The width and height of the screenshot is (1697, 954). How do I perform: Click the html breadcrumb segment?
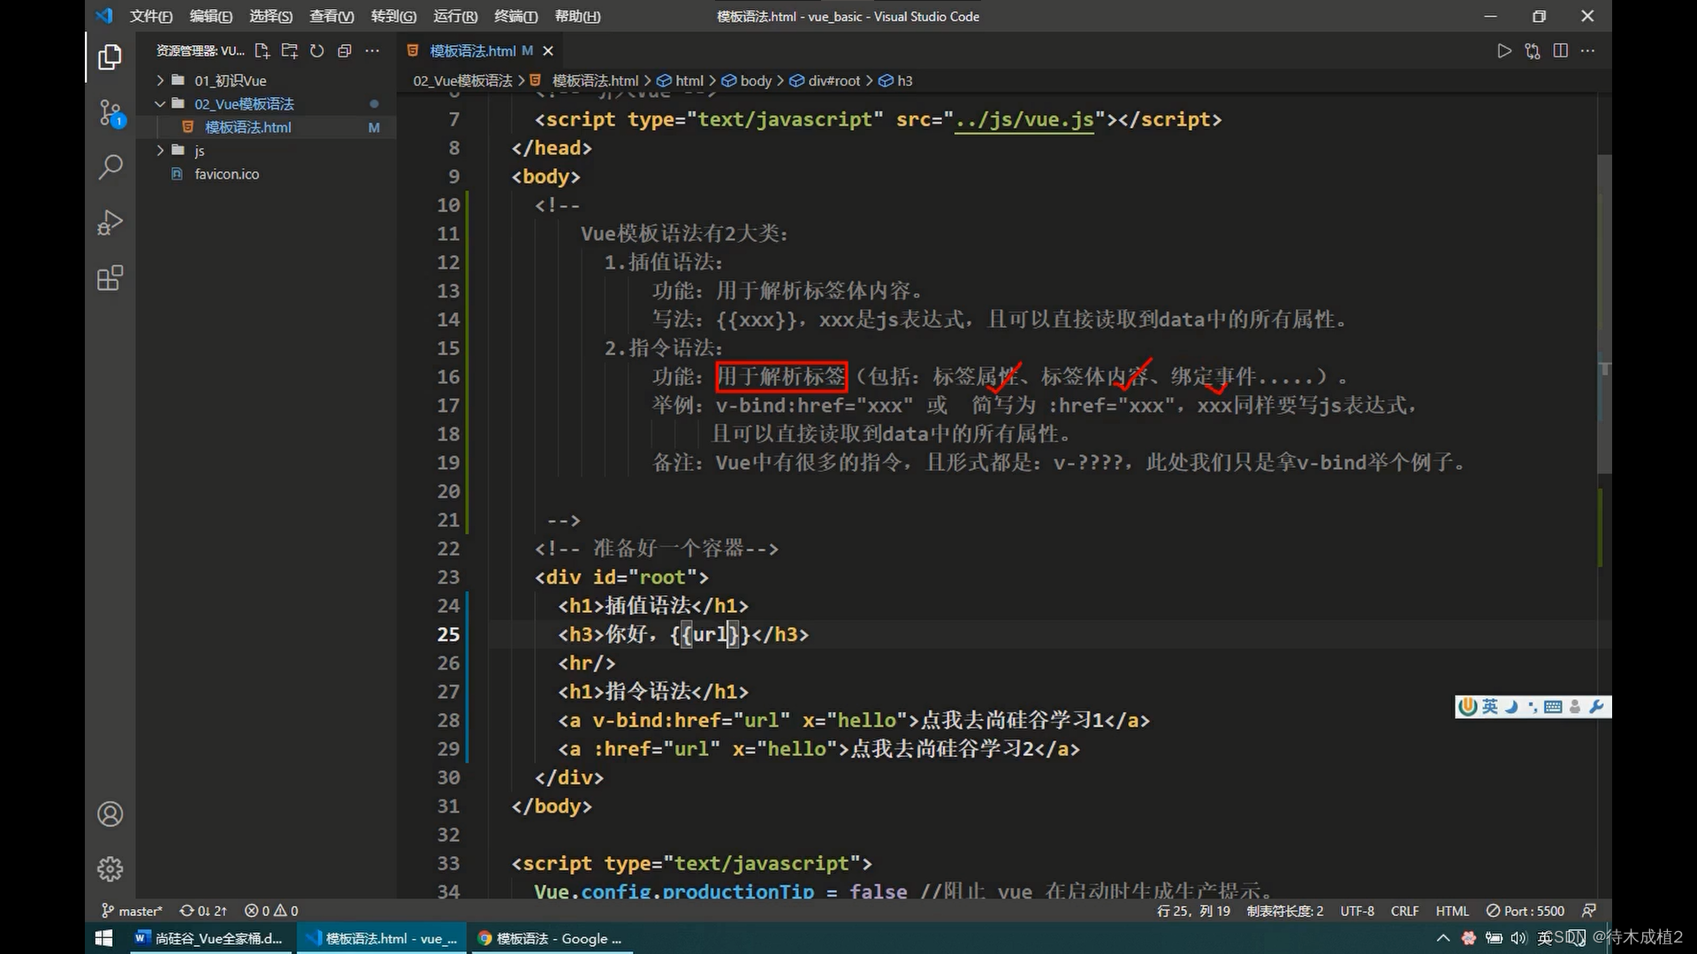[x=681, y=80]
